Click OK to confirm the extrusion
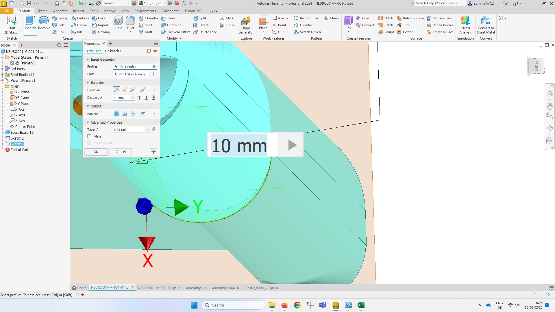Viewport: 555px width, 312px height. pos(96,152)
